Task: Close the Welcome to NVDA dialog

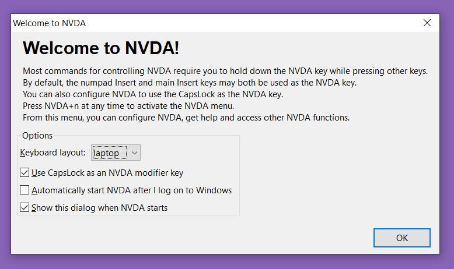Action: tap(427, 23)
